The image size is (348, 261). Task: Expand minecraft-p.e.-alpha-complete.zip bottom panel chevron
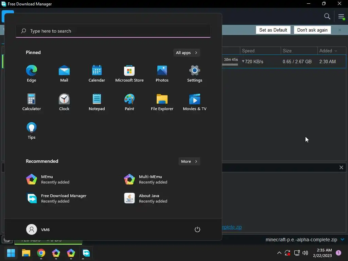[x=343, y=240]
